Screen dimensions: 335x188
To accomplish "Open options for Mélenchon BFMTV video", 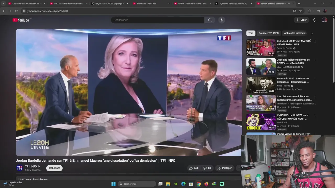I will (315, 60).
